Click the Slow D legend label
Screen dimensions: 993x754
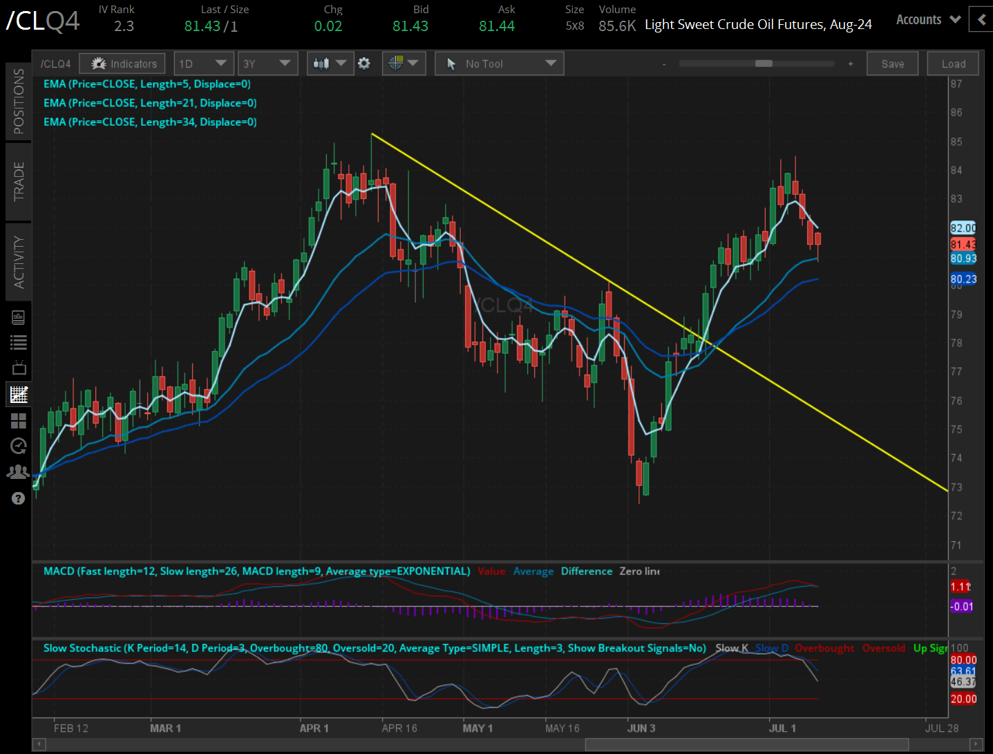pyautogui.click(x=772, y=648)
